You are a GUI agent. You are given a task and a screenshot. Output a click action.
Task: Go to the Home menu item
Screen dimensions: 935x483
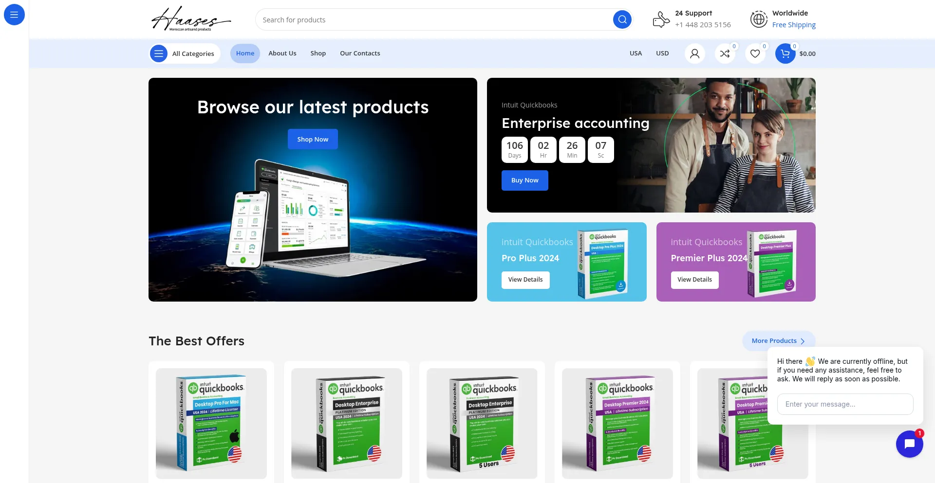click(x=245, y=54)
